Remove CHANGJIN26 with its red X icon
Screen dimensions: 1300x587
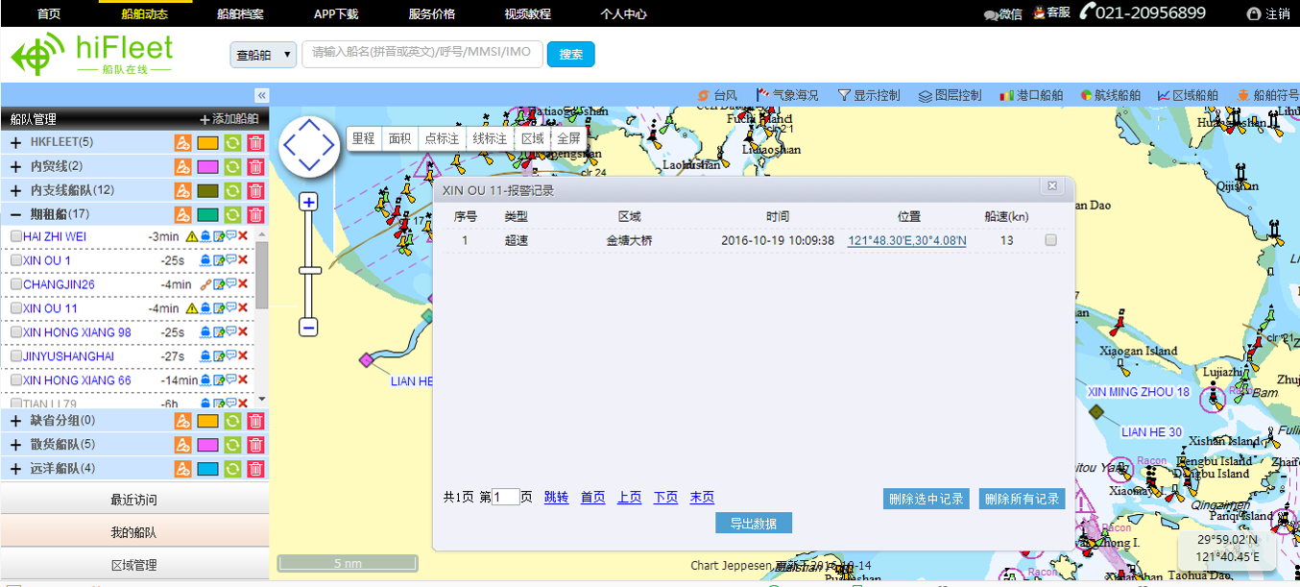pyautogui.click(x=243, y=284)
